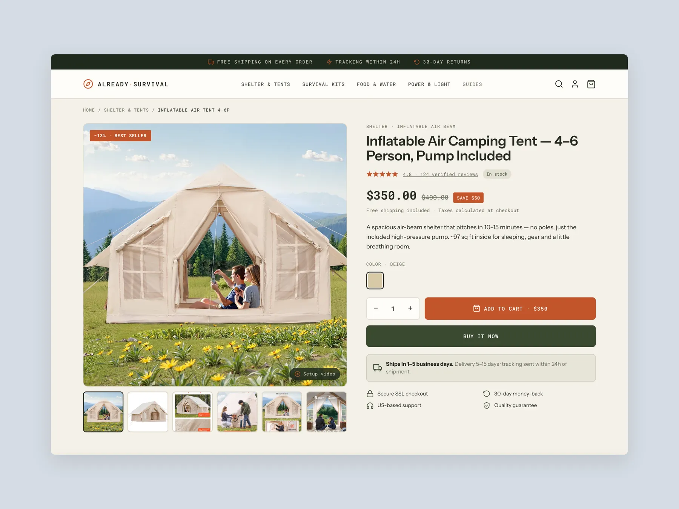Click the shield icon beside Quality guarantee
Viewport: 679px width, 509px height.
tap(487, 405)
